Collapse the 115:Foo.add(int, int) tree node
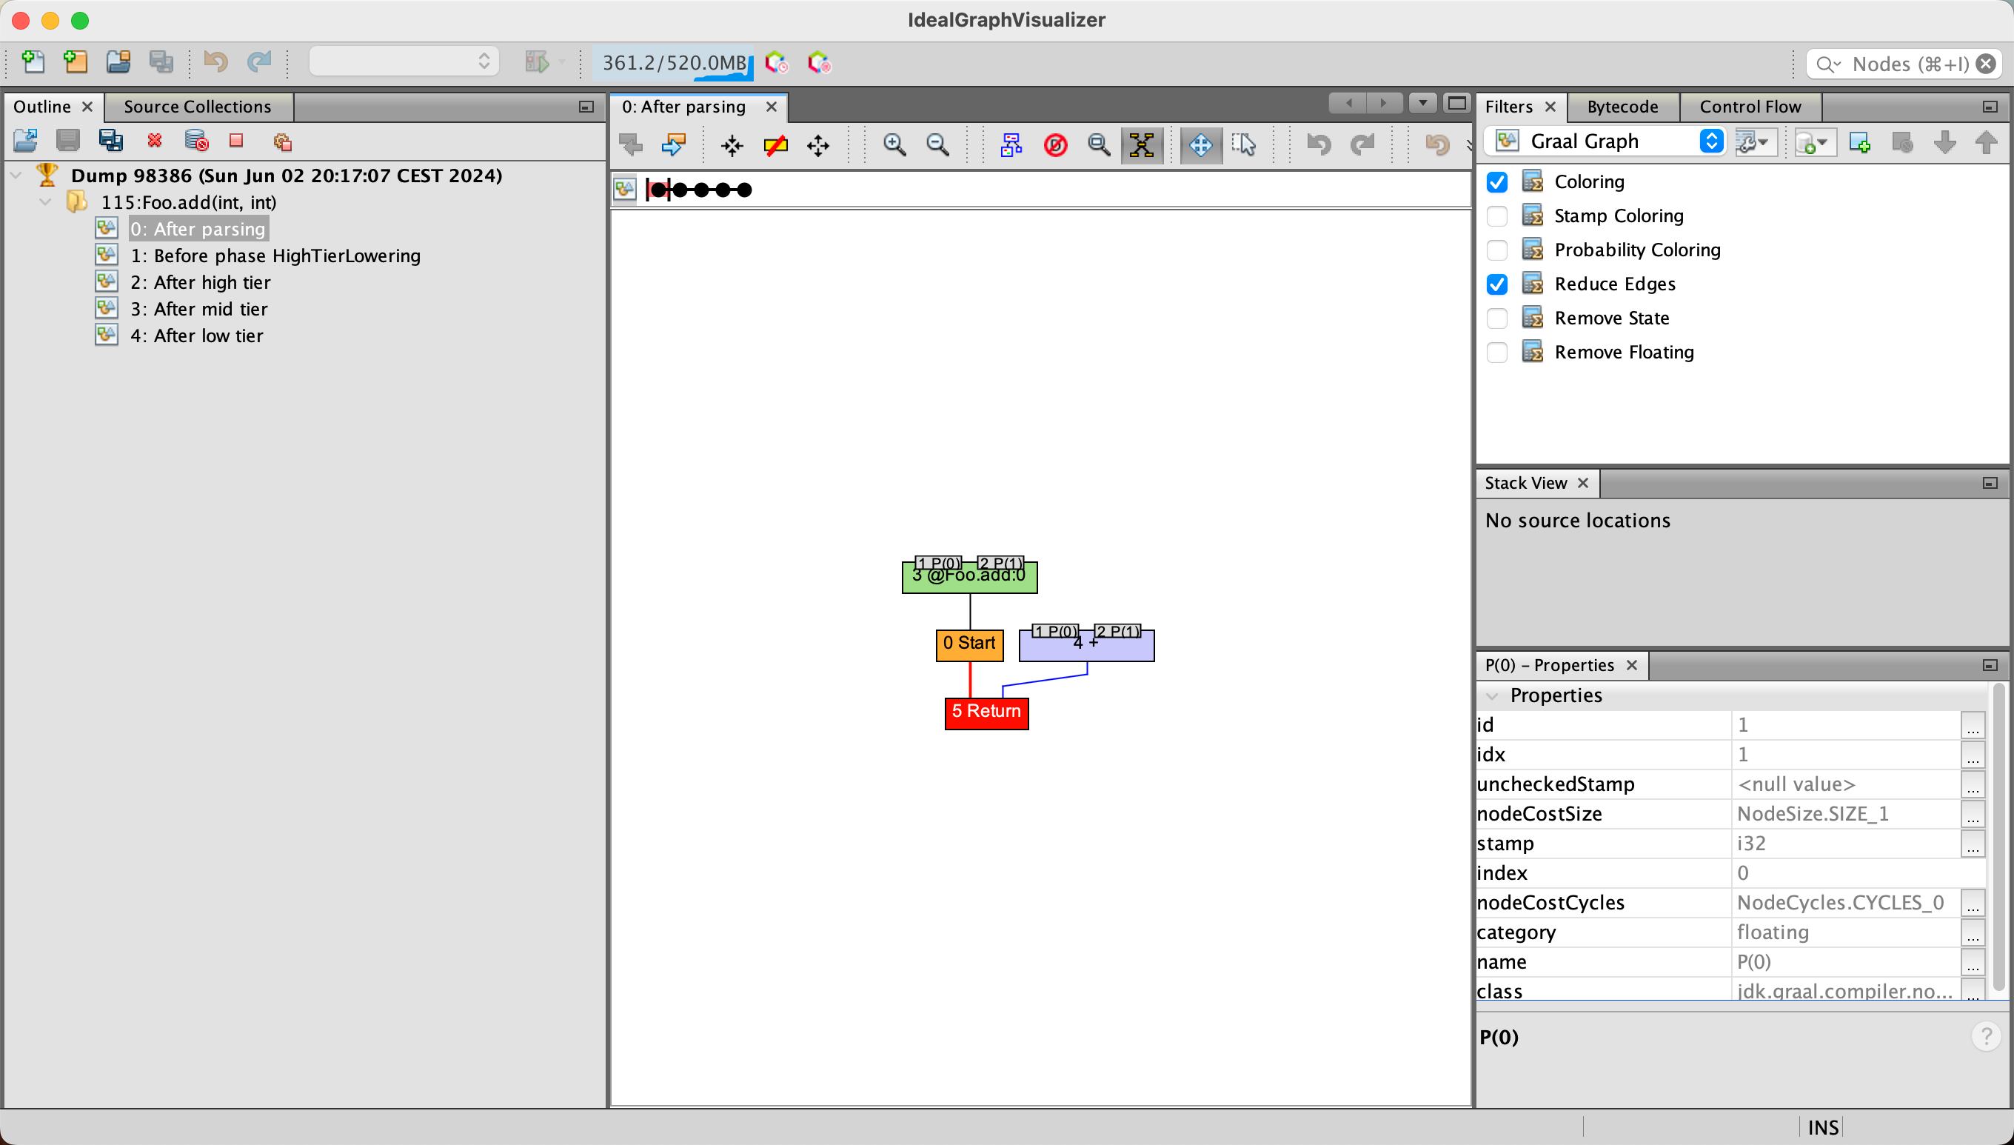2014x1145 pixels. [45, 201]
